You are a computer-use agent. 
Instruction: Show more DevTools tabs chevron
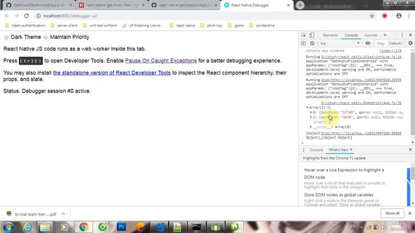[385, 35]
